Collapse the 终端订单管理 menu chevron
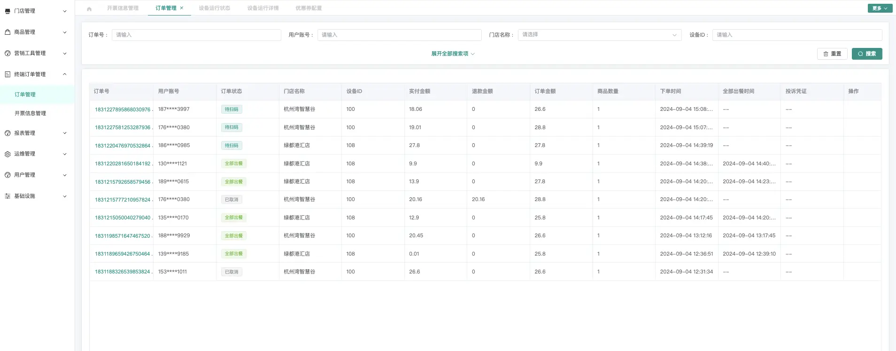 (x=65, y=74)
